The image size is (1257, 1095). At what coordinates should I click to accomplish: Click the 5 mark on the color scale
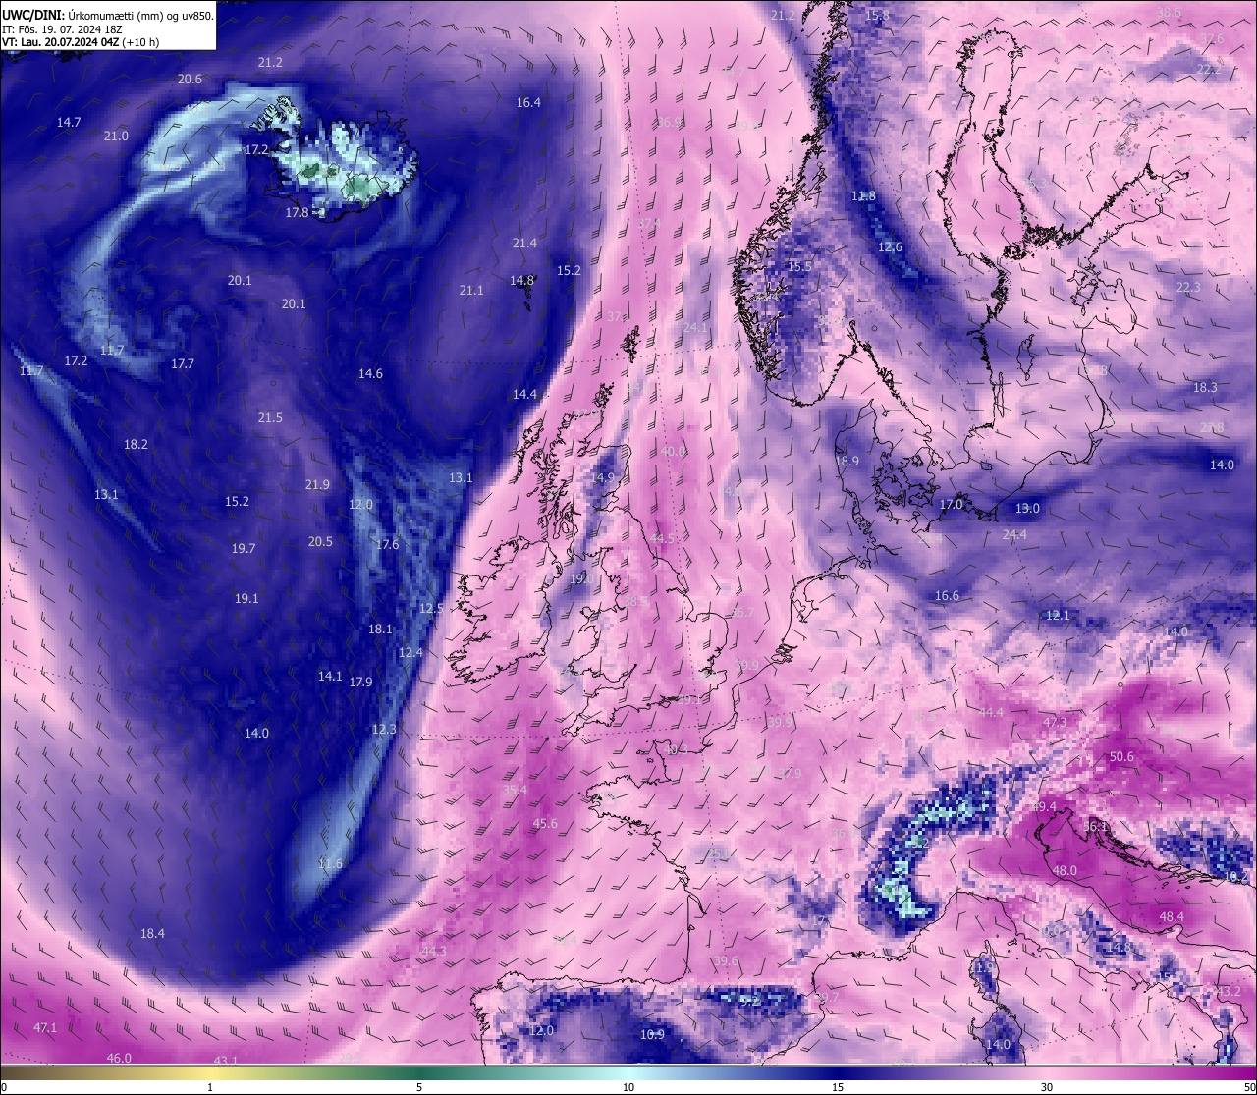(419, 1087)
